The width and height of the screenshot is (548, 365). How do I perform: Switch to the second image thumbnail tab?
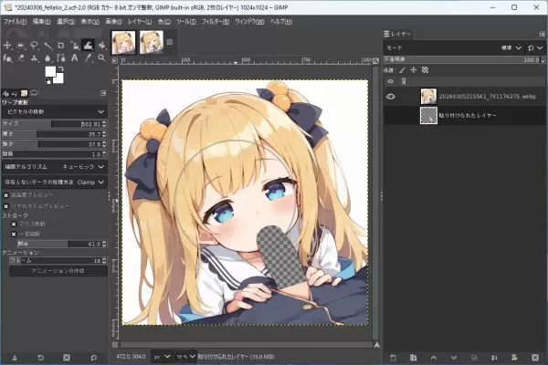tap(152, 42)
